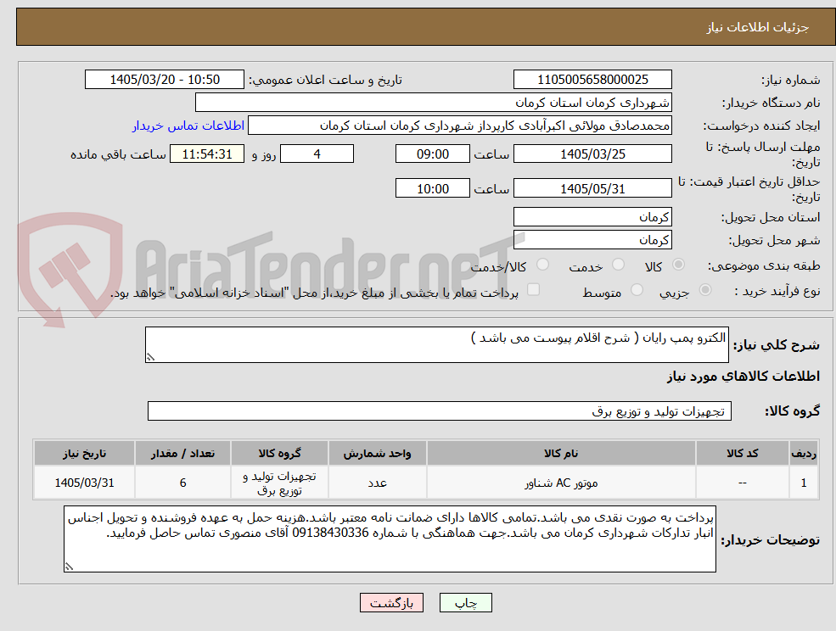Image resolution: width=836 pixels, height=631 pixels.
Task: Click the label توضیحات خریدار
Action: [771, 540]
